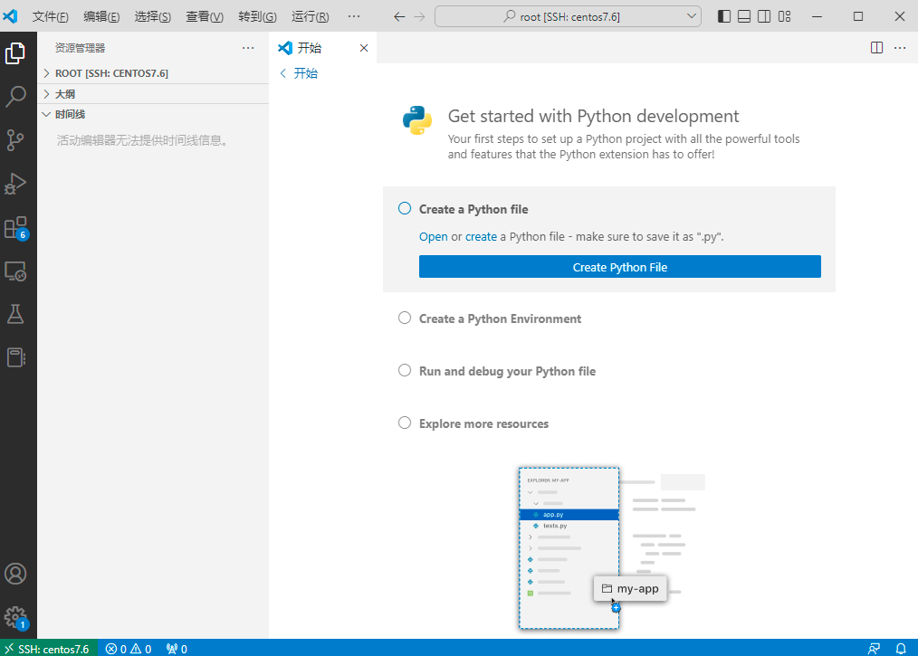Open the notebook icon in activity bar
This screenshot has width=918, height=656.
pyautogui.click(x=15, y=357)
